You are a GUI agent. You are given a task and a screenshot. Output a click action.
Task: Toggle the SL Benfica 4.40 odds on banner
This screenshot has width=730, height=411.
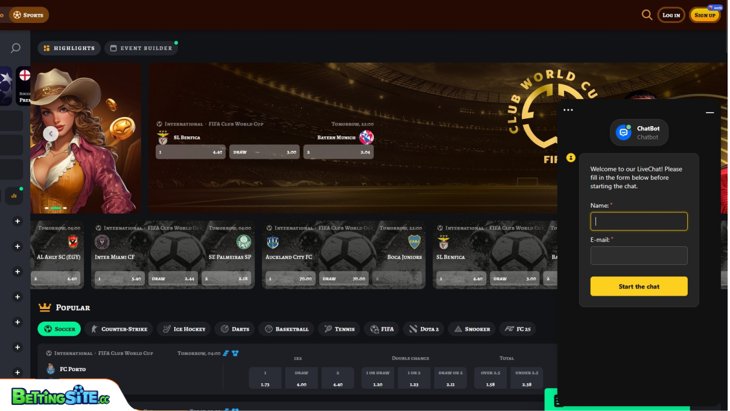coord(191,152)
